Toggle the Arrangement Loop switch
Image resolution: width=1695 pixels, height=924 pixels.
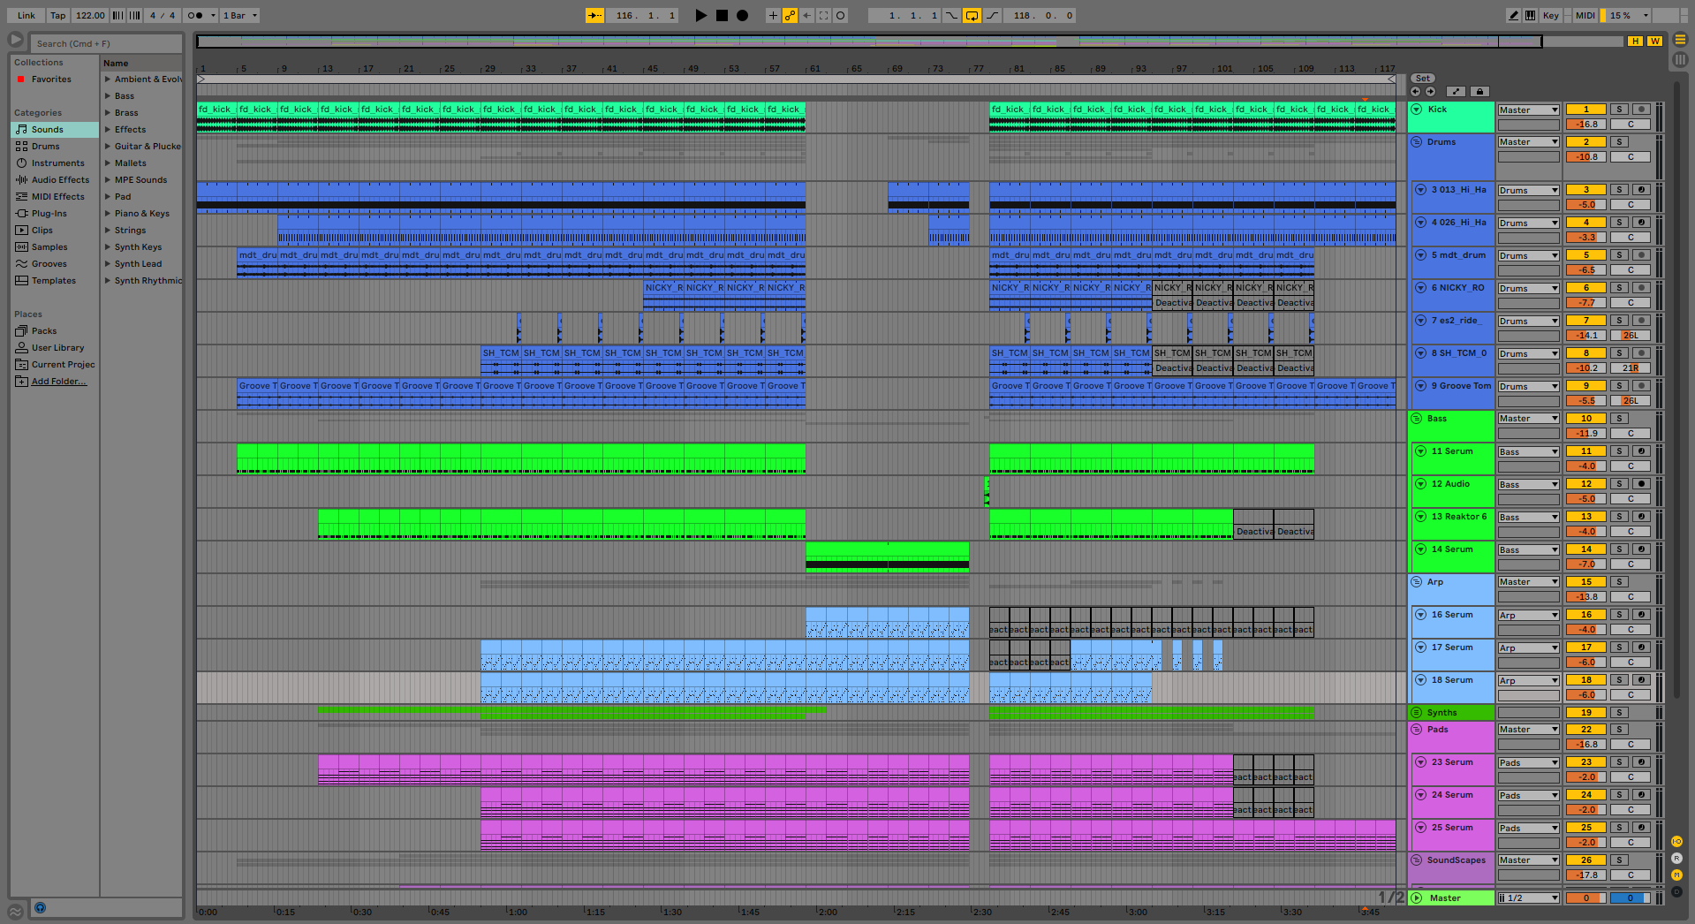coord(972,15)
